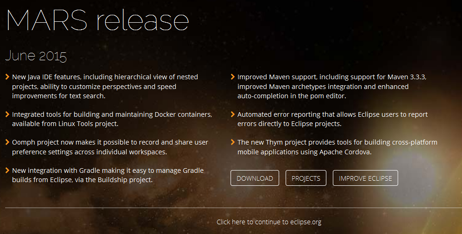Click the 'New Java IDE features' paragraph
Image resolution: width=462 pixels, height=234 pixels.
[105, 86]
